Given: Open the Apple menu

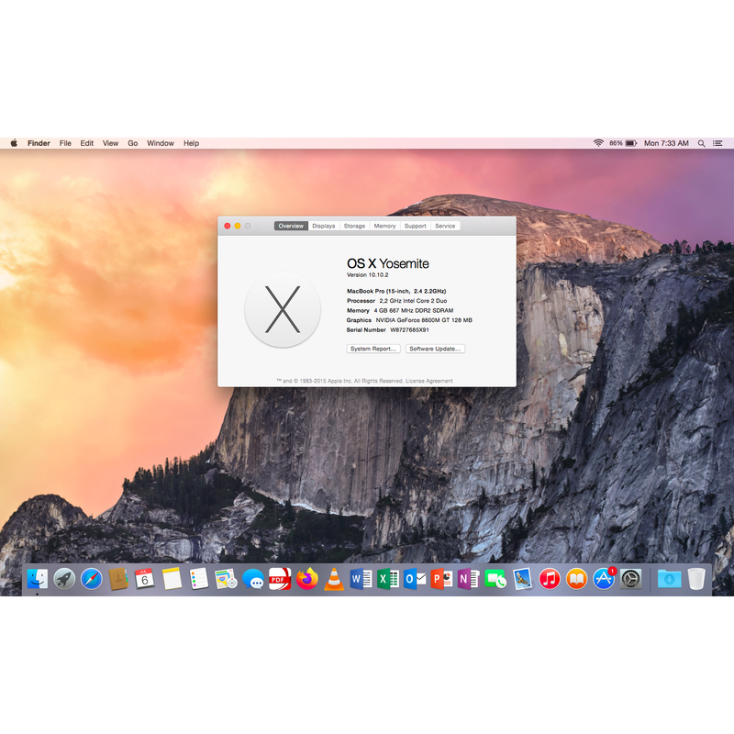Looking at the screenshot, I should 14,143.
